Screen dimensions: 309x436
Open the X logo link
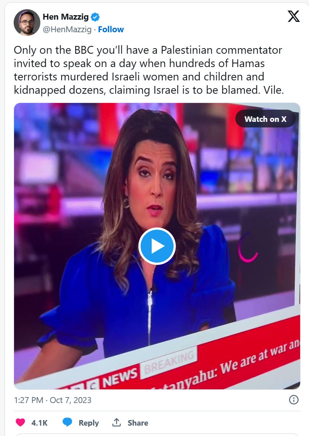coord(293,16)
